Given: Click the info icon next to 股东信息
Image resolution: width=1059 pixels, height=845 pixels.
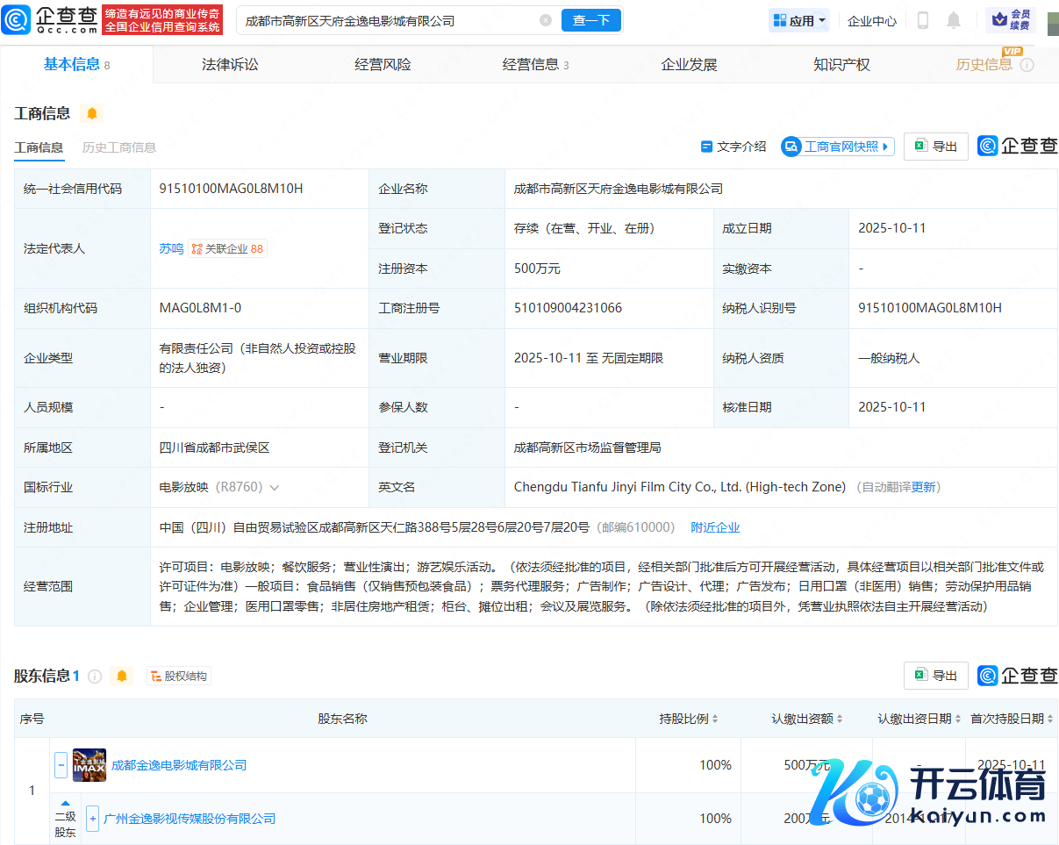Looking at the screenshot, I should tap(95, 676).
